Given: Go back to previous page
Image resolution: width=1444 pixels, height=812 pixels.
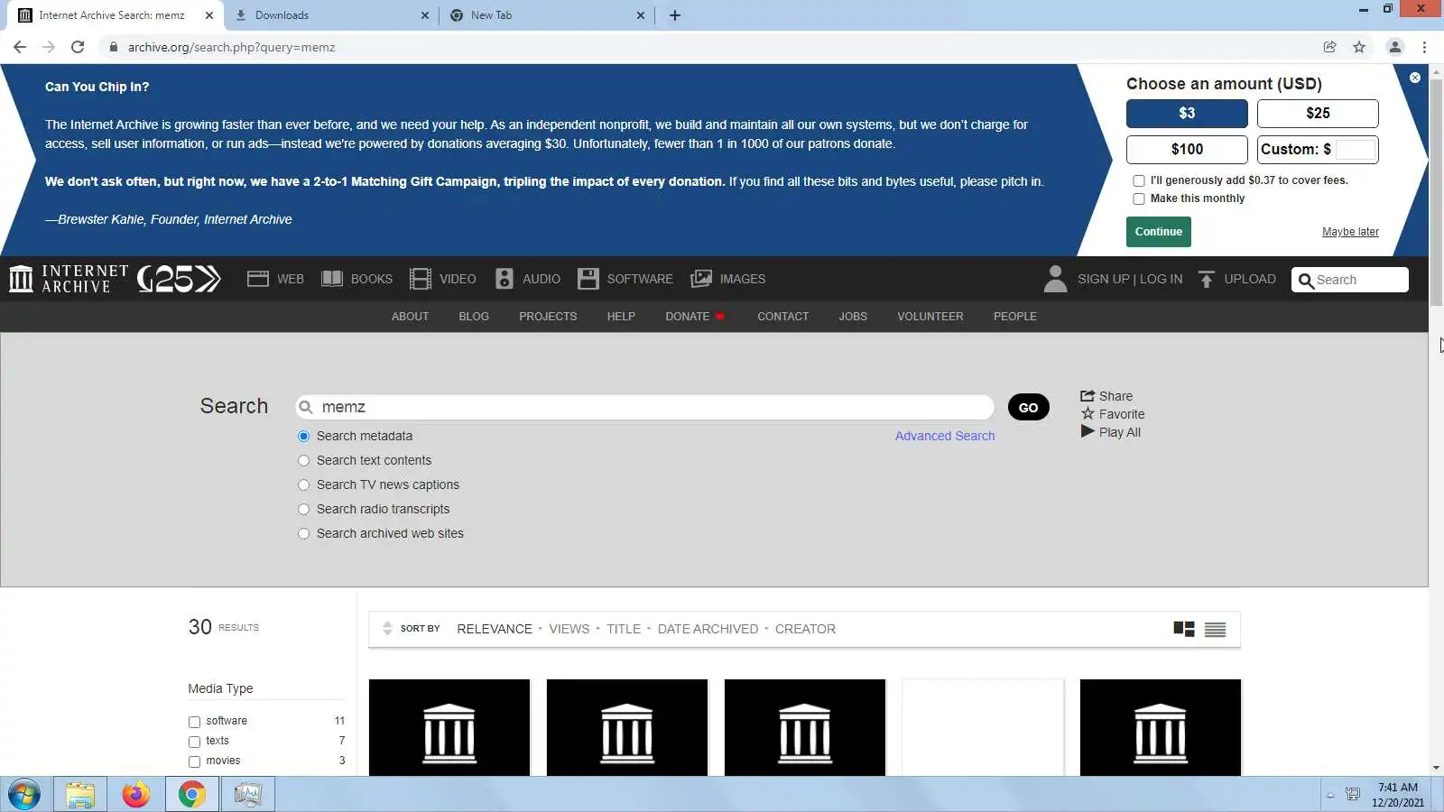Looking at the screenshot, I should [x=20, y=47].
